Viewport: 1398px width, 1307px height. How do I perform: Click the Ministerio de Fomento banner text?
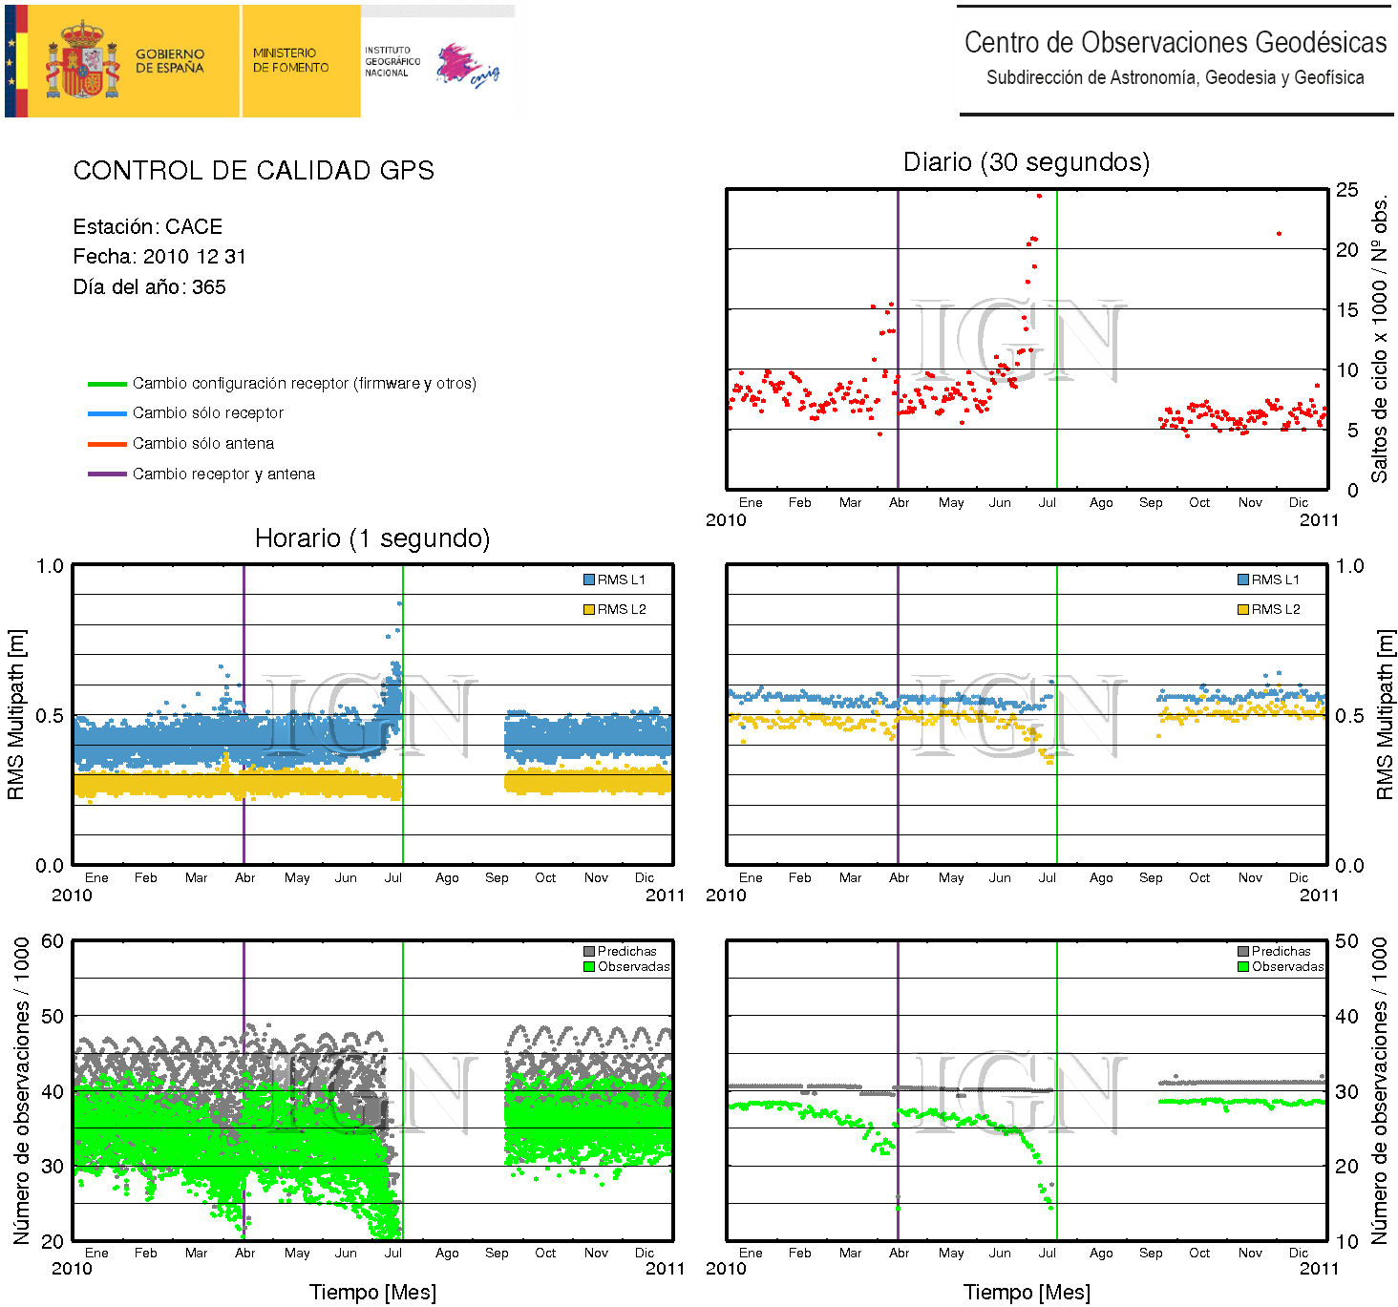click(290, 60)
